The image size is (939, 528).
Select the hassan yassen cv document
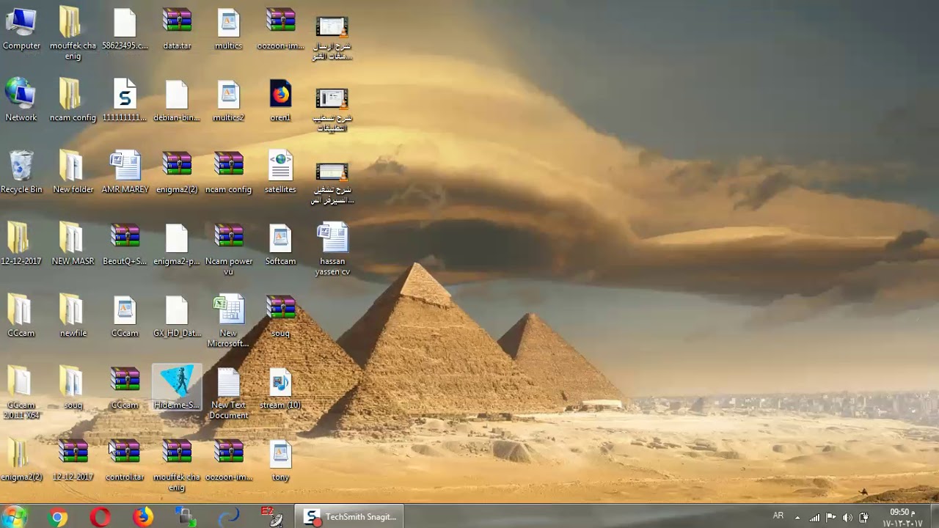(332, 249)
